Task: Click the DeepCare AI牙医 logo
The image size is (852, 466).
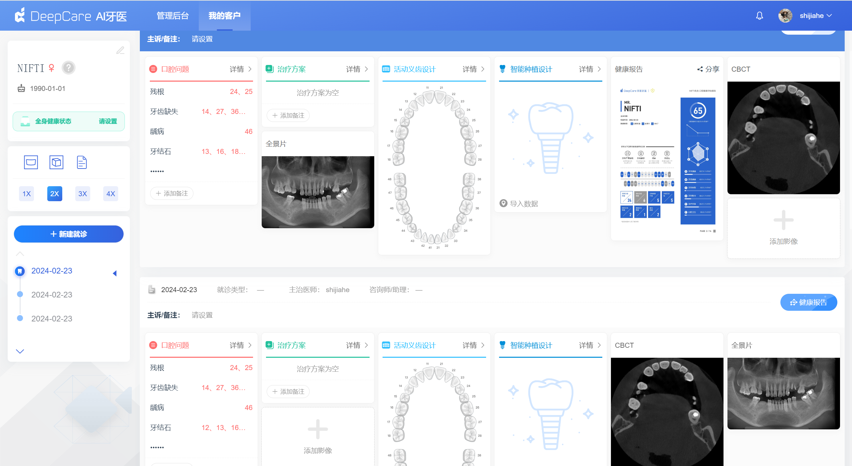Action: (71, 16)
